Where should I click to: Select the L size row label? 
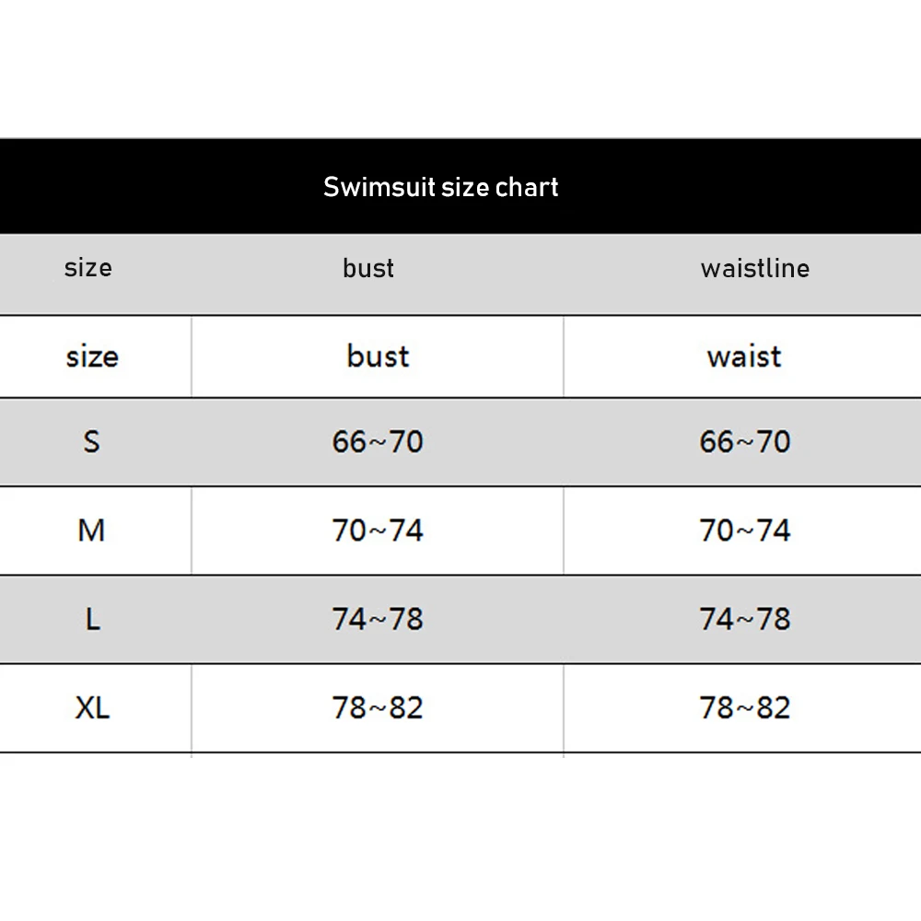tap(92, 619)
